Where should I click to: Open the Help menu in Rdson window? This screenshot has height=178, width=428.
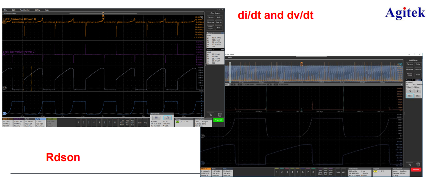tap(230, 58)
